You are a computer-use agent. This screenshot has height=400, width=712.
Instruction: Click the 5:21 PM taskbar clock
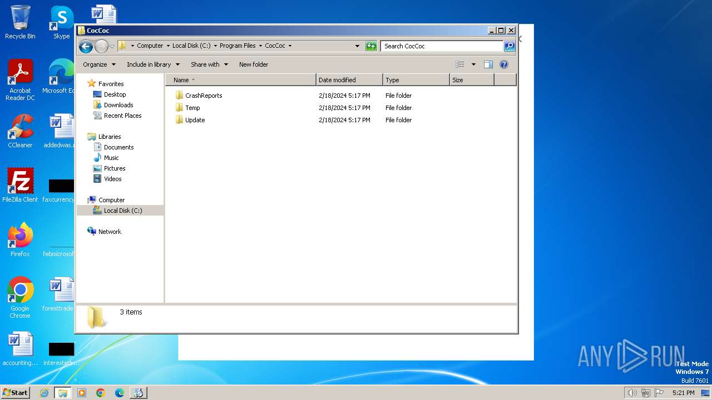click(x=683, y=393)
